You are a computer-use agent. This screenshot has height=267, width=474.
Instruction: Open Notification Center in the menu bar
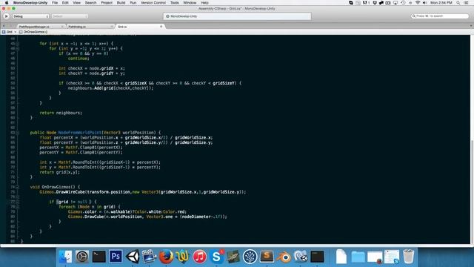tap(466, 3)
